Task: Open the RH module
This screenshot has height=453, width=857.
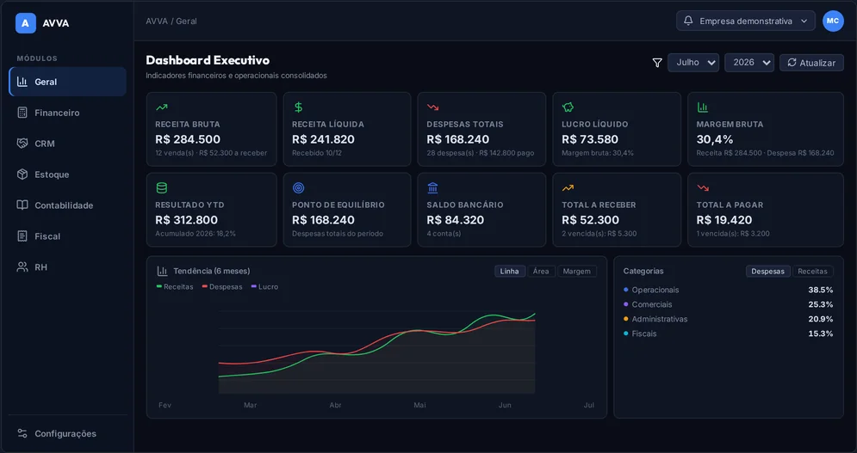Action: pyautogui.click(x=68, y=266)
